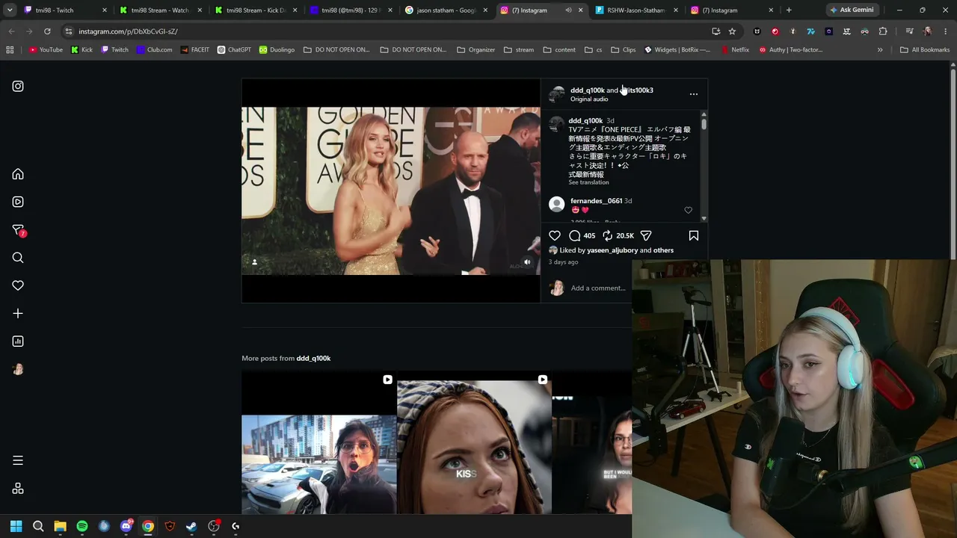Open Spotify from the taskbar
The width and height of the screenshot is (957, 538).
(x=82, y=526)
